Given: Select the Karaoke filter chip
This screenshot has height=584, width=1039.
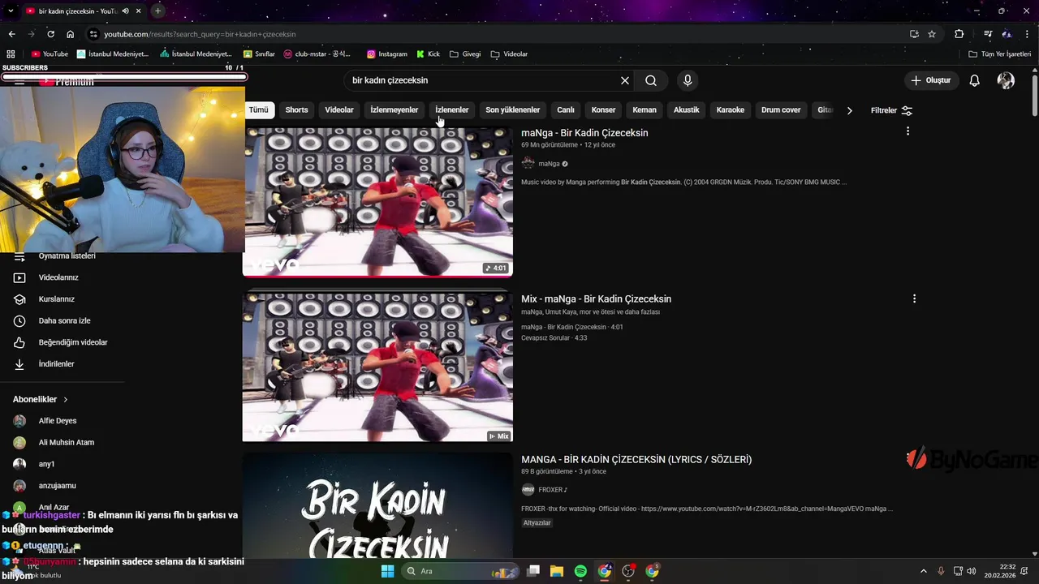Looking at the screenshot, I should tap(730, 109).
